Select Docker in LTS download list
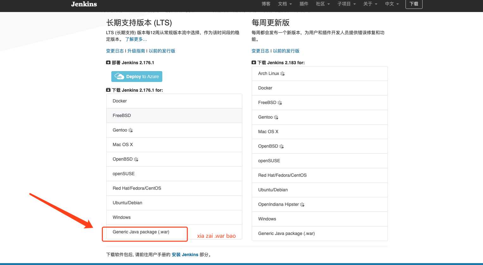This screenshot has width=483, height=265. pos(174,101)
